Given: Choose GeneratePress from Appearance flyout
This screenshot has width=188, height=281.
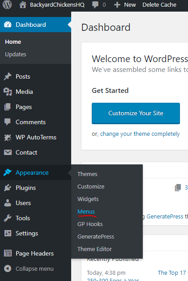Looking at the screenshot, I should click(96, 237).
